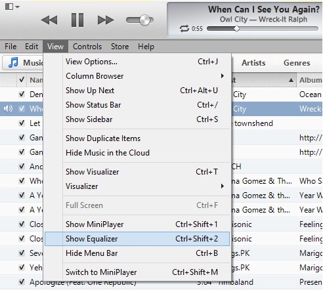The width and height of the screenshot is (323, 292).
Task: Uncheck the Yeh song checkbox
Action: [x=22, y=268]
